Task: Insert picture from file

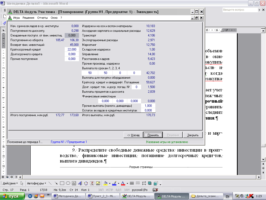Action: [x=98, y=183]
